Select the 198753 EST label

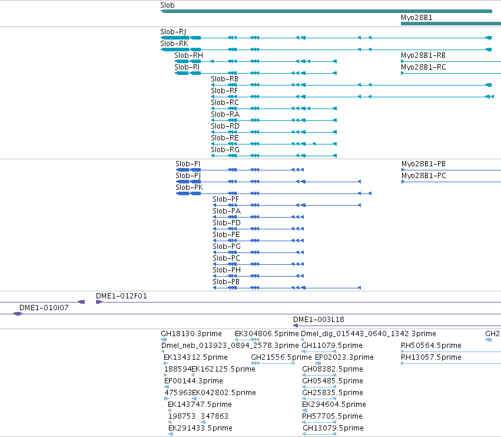(182, 416)
